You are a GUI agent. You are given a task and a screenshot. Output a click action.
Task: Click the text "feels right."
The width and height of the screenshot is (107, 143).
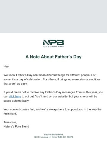[10, 114]
